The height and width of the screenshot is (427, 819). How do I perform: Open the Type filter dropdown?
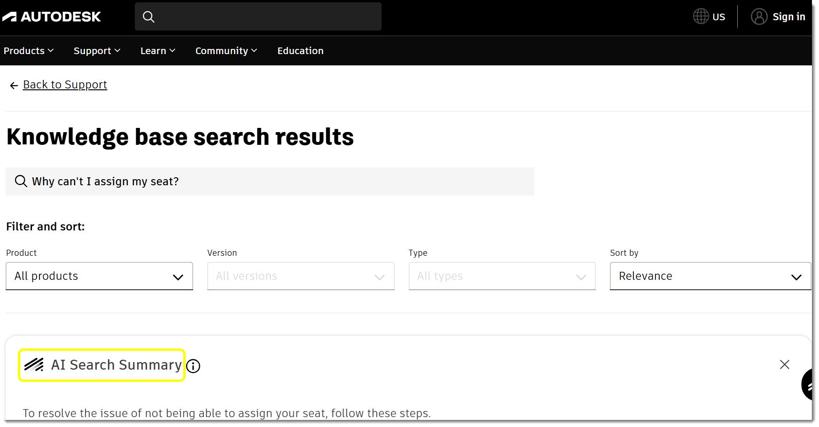click(502, 276)
